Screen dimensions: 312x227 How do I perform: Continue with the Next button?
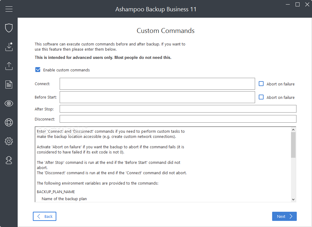(284, 216)
